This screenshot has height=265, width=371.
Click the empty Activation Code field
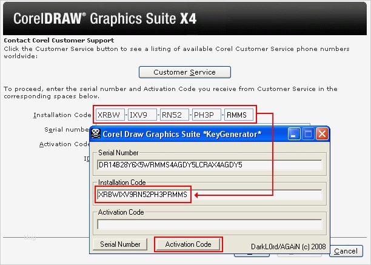[x=210, y=224]
